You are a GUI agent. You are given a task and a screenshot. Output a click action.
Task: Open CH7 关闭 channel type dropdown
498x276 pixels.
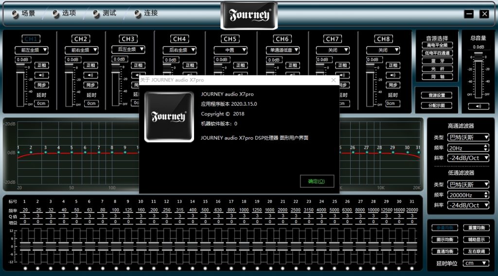click(333, 50)
